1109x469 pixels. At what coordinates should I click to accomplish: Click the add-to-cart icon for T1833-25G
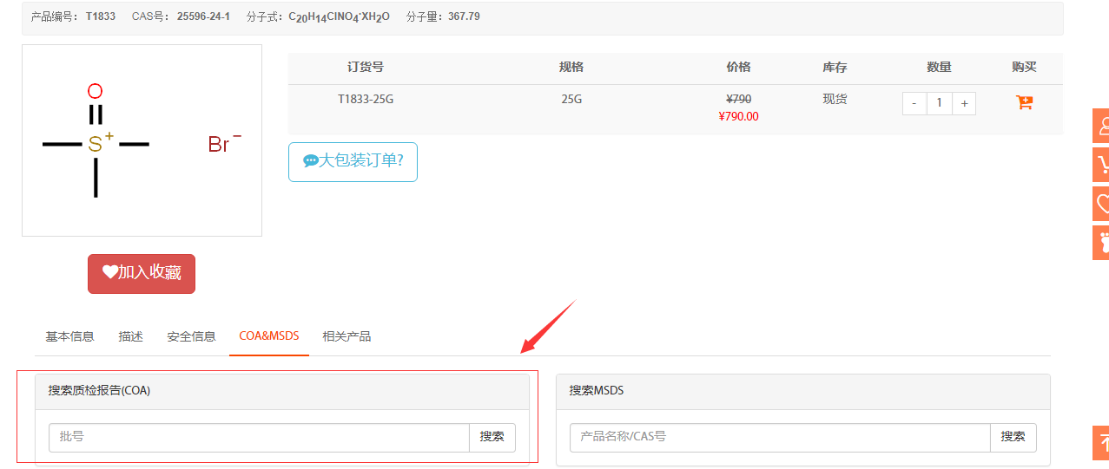click(1024, 102)
